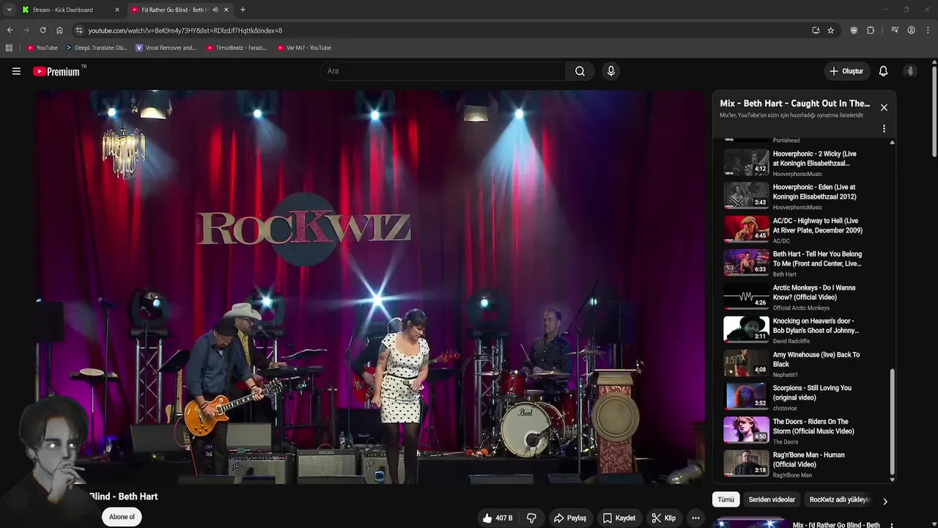This screenshot has width=938, height=528.
Task: Click the video player to pause
Action: click(x=370, y=286)
